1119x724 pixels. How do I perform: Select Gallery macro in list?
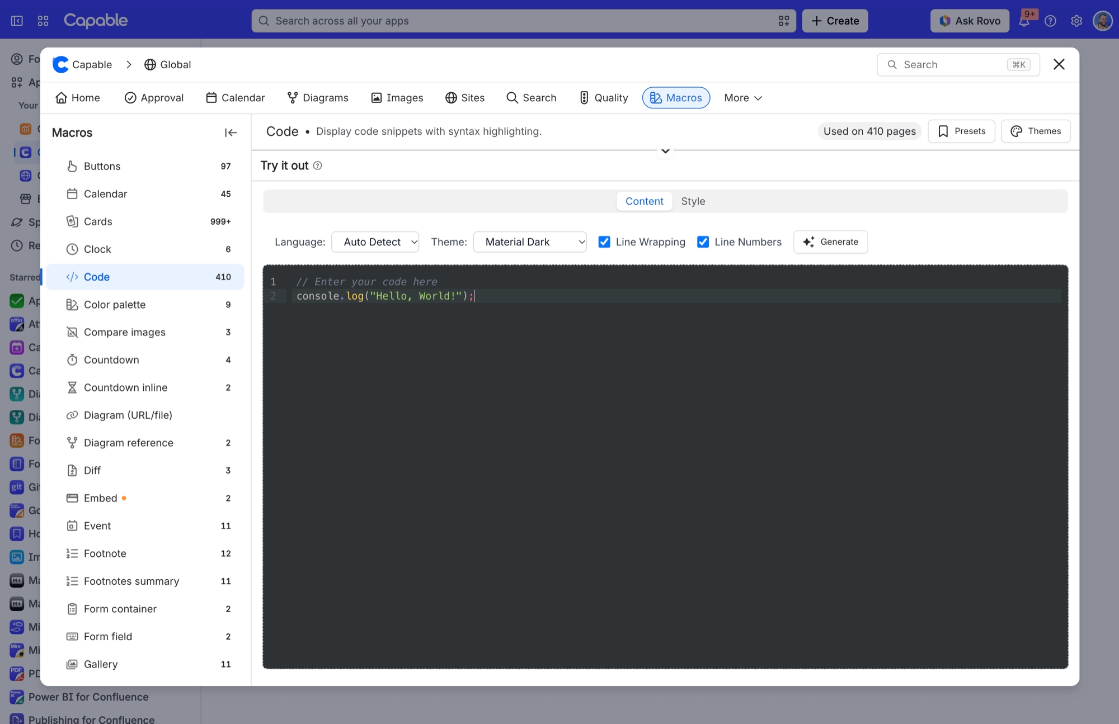tap(145, 664)
